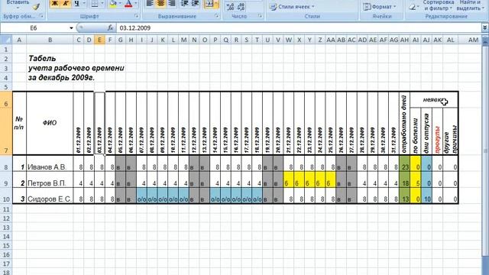Click Merge and Center button
489x275 pixels.
click(x=209, y=3)
